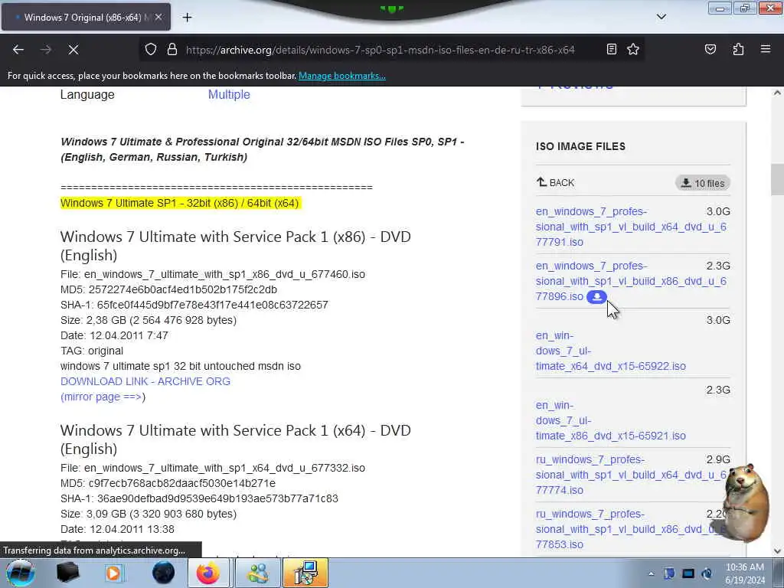
Task: Click the mirror page link
Action: [x=102, y=397]
